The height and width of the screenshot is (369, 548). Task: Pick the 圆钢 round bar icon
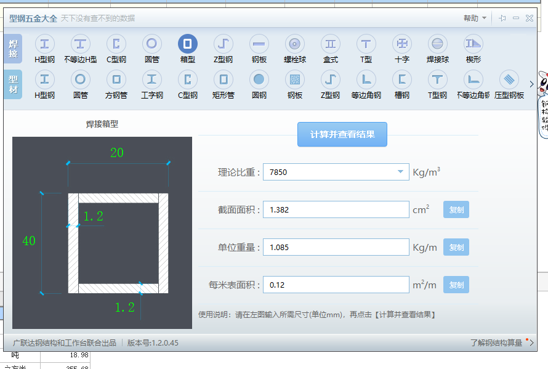[x=259, y=79]
